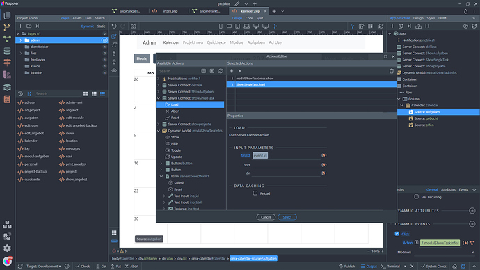Enable the Reload checkbox

(x=255, y=193)
